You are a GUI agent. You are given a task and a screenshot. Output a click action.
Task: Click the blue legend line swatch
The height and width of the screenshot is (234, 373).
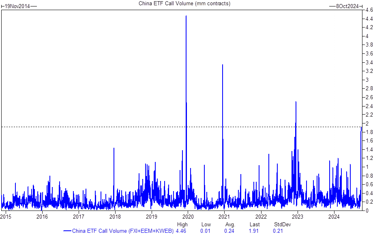coord(67,231)
